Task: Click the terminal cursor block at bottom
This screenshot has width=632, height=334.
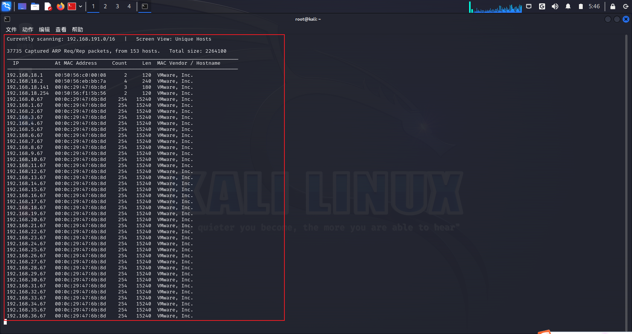Action: (5, 322)
